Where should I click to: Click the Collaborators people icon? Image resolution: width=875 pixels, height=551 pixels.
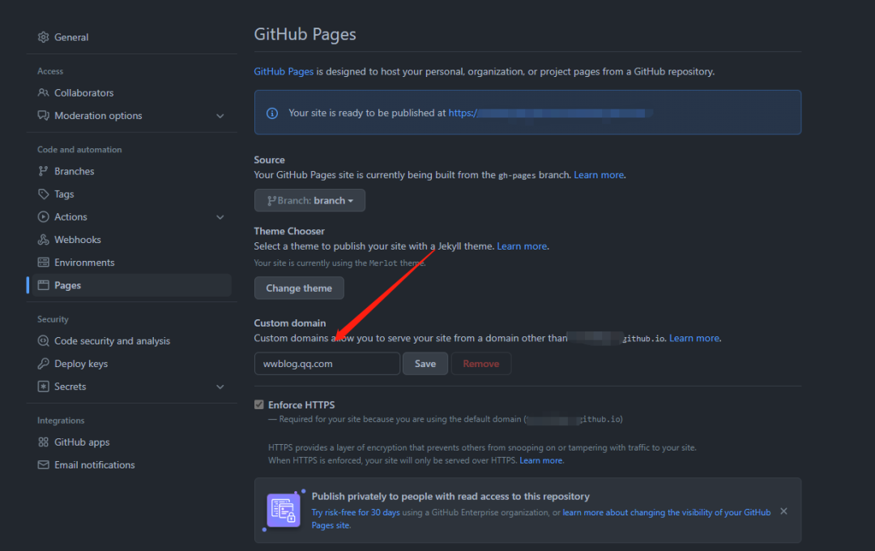[43, 92]
